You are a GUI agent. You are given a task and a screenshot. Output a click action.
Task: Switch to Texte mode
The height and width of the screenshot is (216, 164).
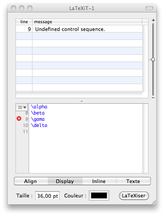(133, 181)
